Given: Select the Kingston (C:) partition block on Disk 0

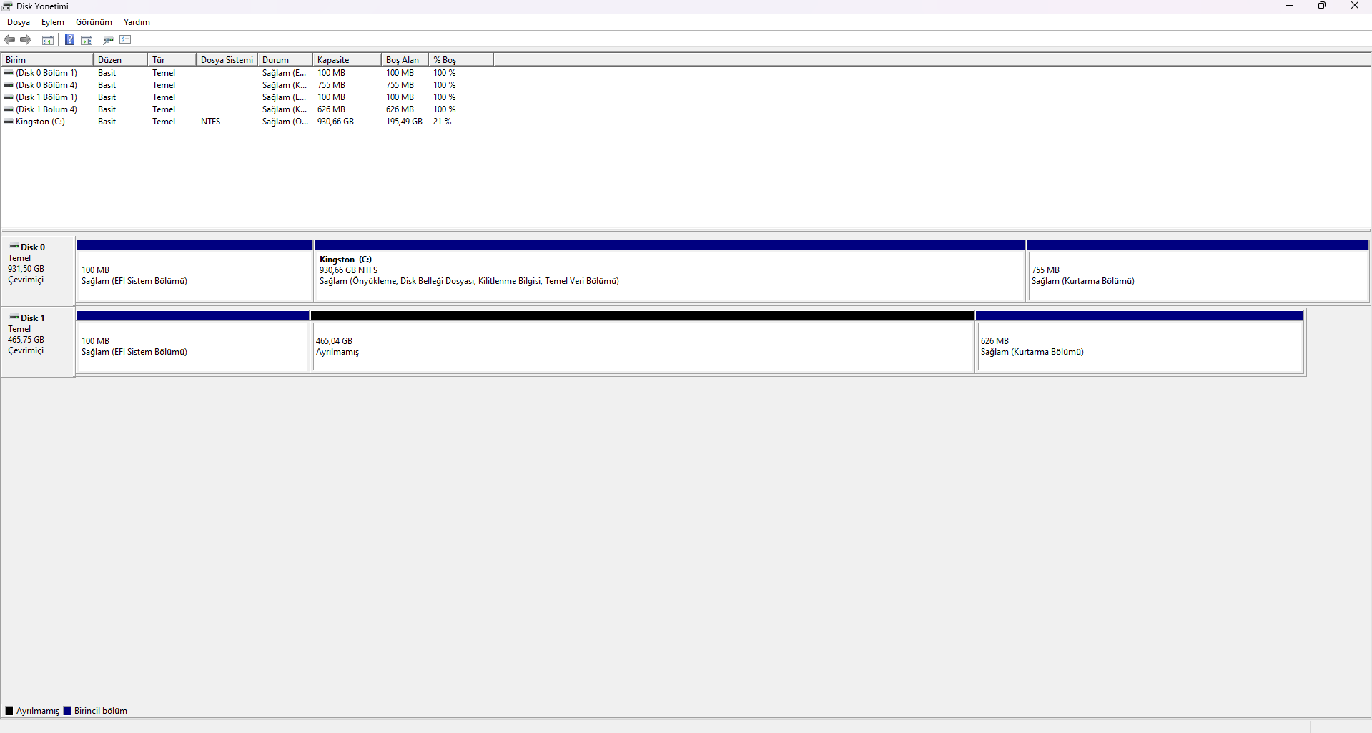Looking at the screenshot, I should [669, 271].
